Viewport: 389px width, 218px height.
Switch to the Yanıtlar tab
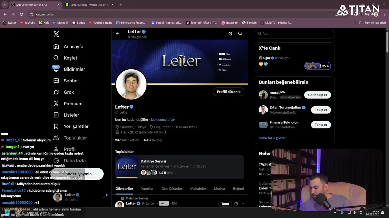click(147, 189)
